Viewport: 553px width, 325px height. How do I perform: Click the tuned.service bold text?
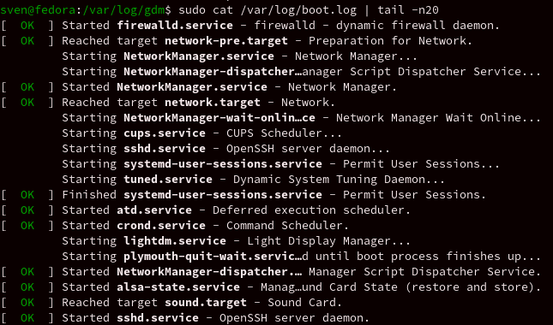click(168, 180)
